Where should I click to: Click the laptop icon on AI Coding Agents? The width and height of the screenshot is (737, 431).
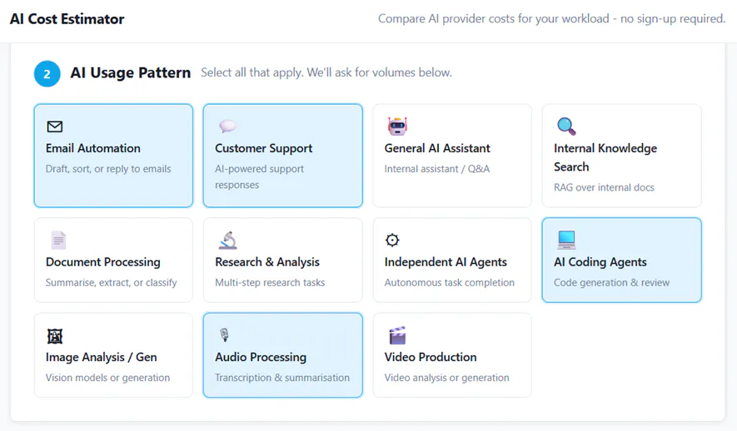click(x=566, y=240)
